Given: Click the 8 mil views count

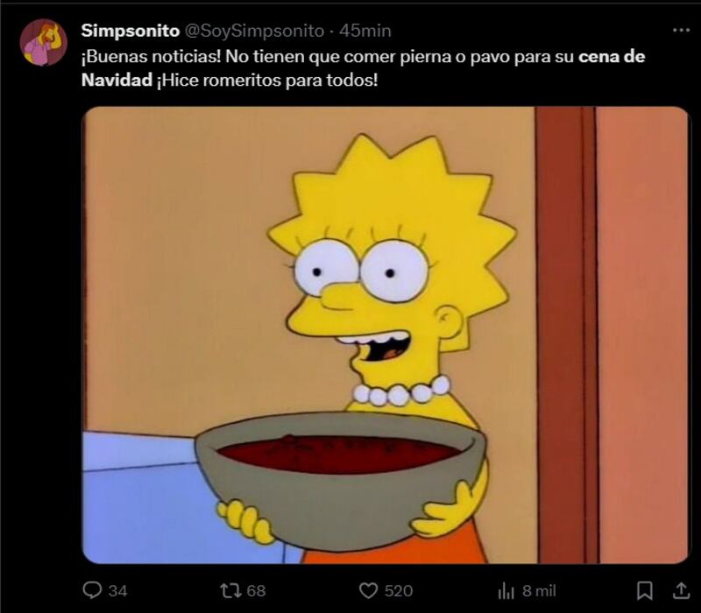Looking at the screenshot, I should tap(539, 591).
